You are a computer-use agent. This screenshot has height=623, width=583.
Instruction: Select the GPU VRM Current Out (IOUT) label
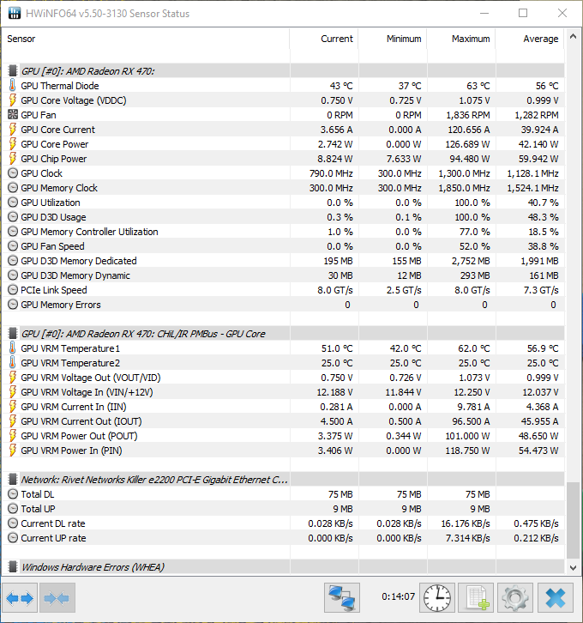[81, 421]
